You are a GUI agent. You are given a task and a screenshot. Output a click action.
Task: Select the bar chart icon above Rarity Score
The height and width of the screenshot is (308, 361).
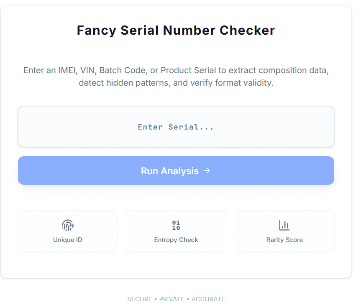click(x=284, y=225)
